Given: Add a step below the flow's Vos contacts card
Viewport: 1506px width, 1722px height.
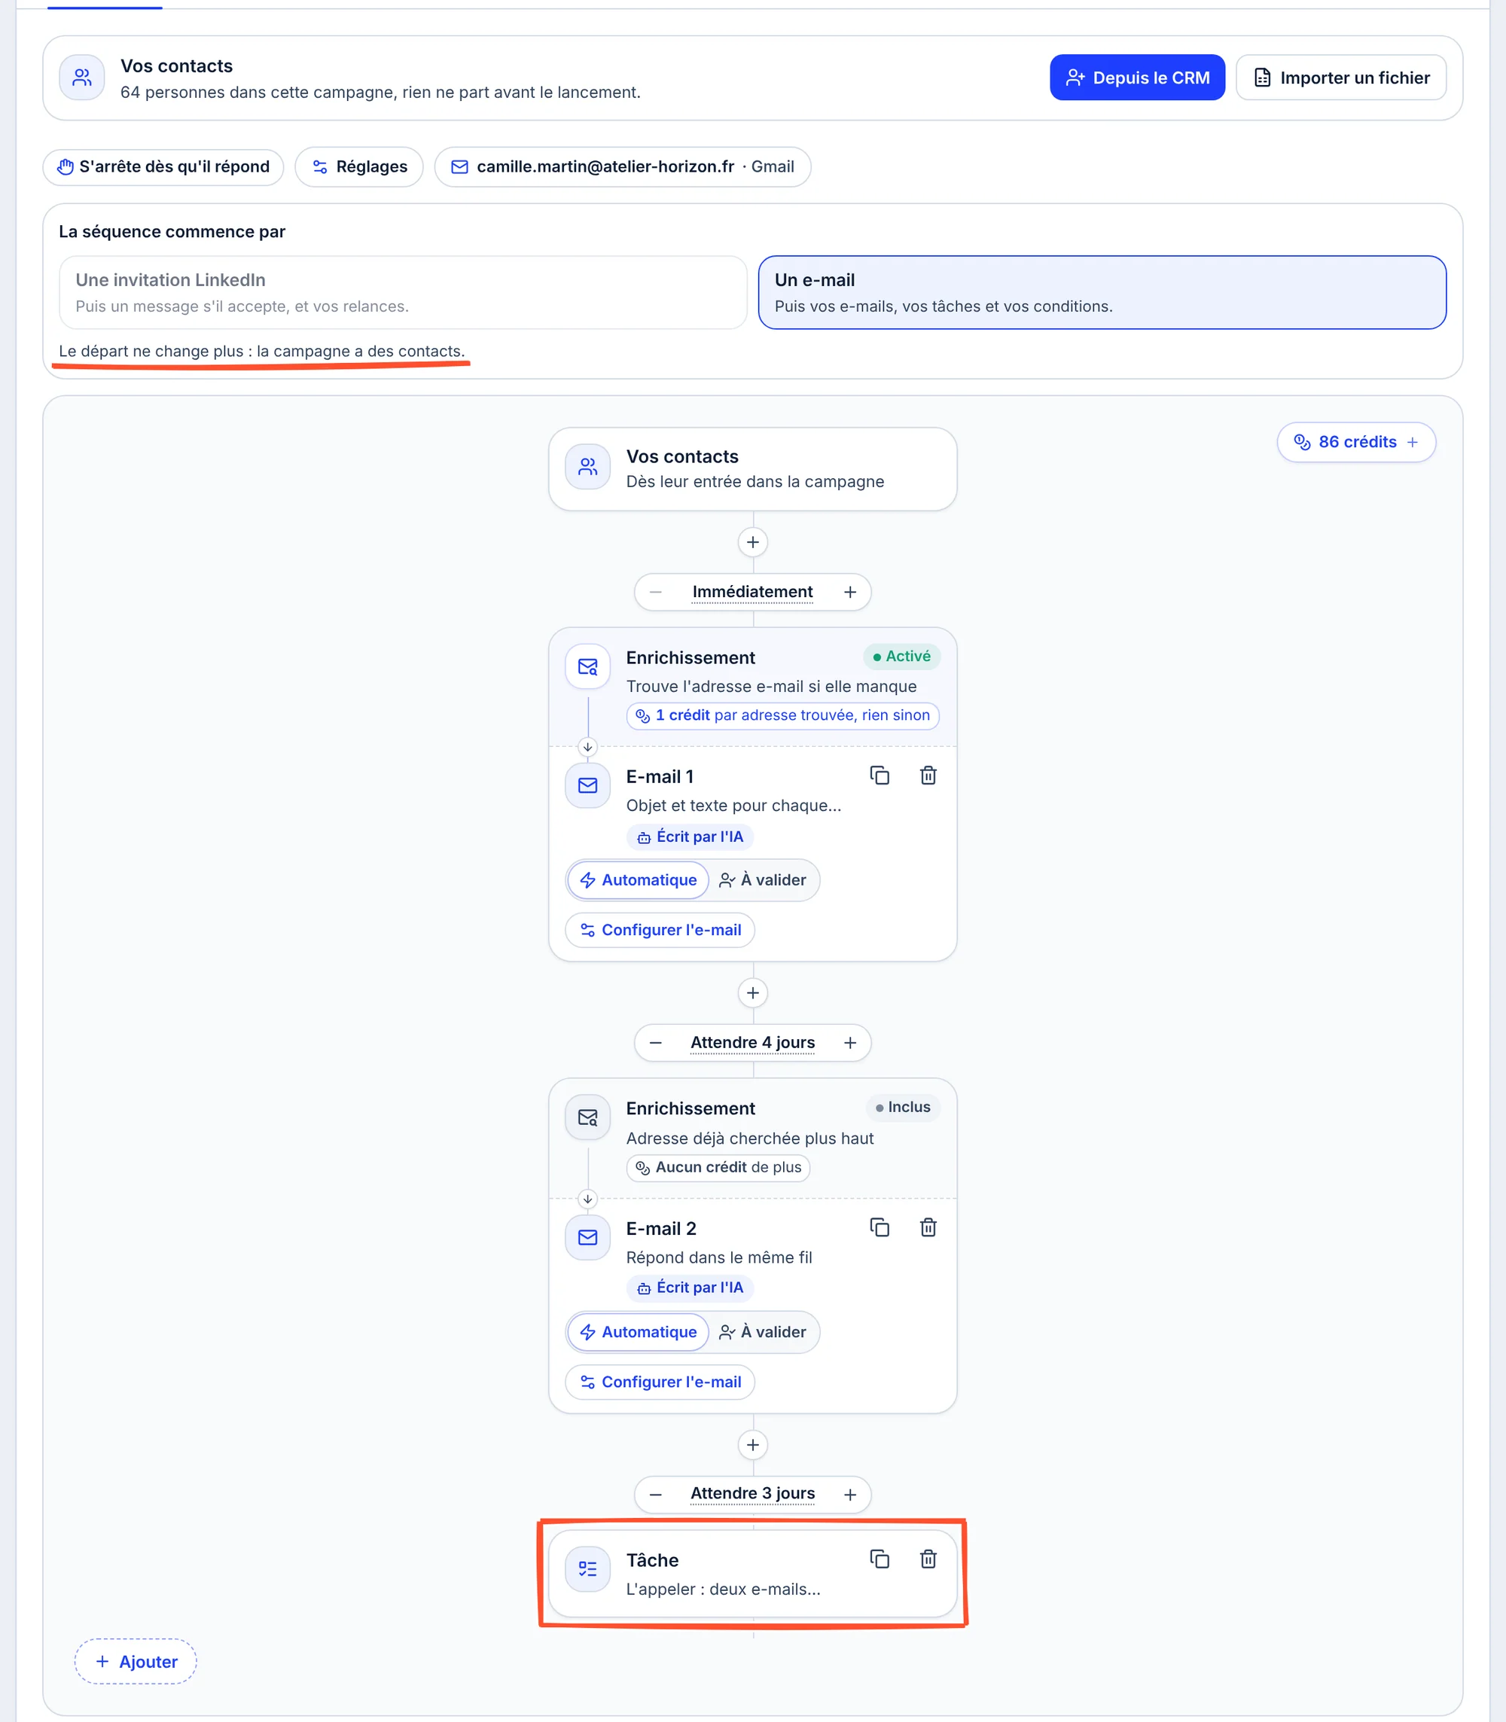Looking at the screenshot, I should click(752, 542).
